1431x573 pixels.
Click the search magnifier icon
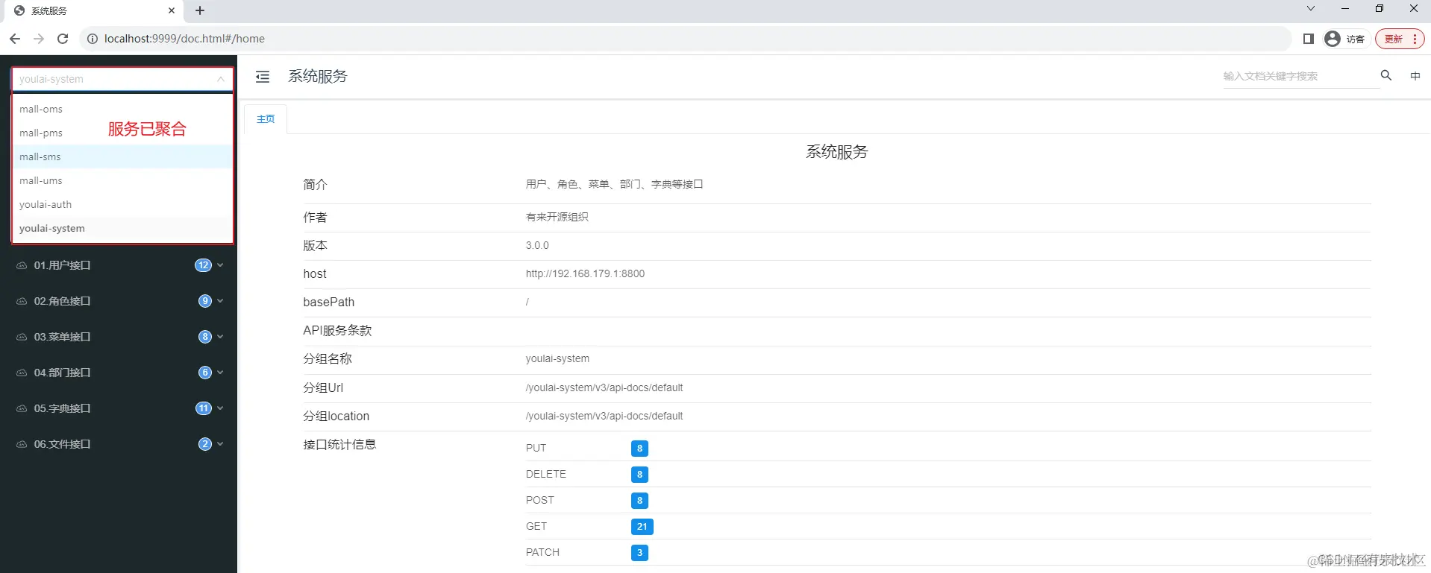pos(1386,75)
